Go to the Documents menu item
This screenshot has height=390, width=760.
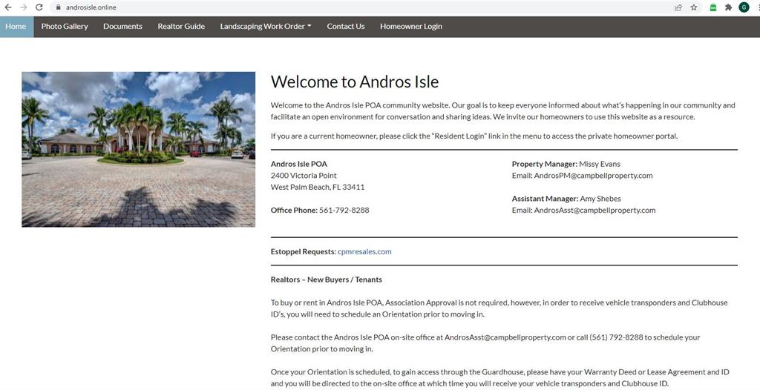[x=122, y=26]
